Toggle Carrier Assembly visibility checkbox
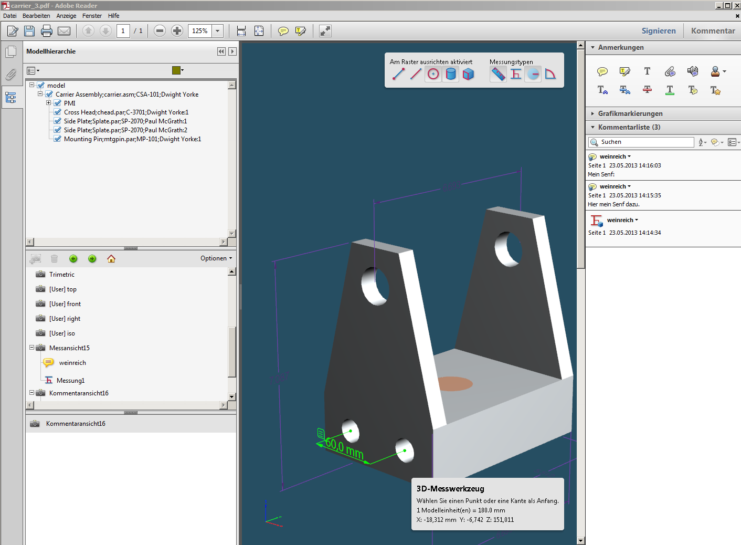 coord(49,94)
